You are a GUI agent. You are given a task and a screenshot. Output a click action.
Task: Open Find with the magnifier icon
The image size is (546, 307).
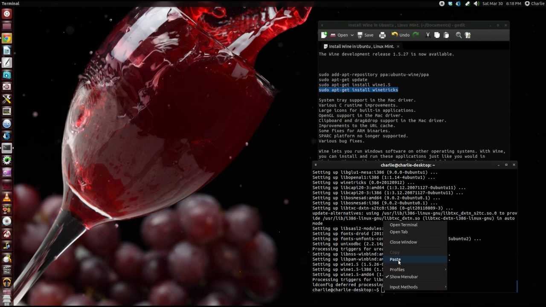[459, 35]
